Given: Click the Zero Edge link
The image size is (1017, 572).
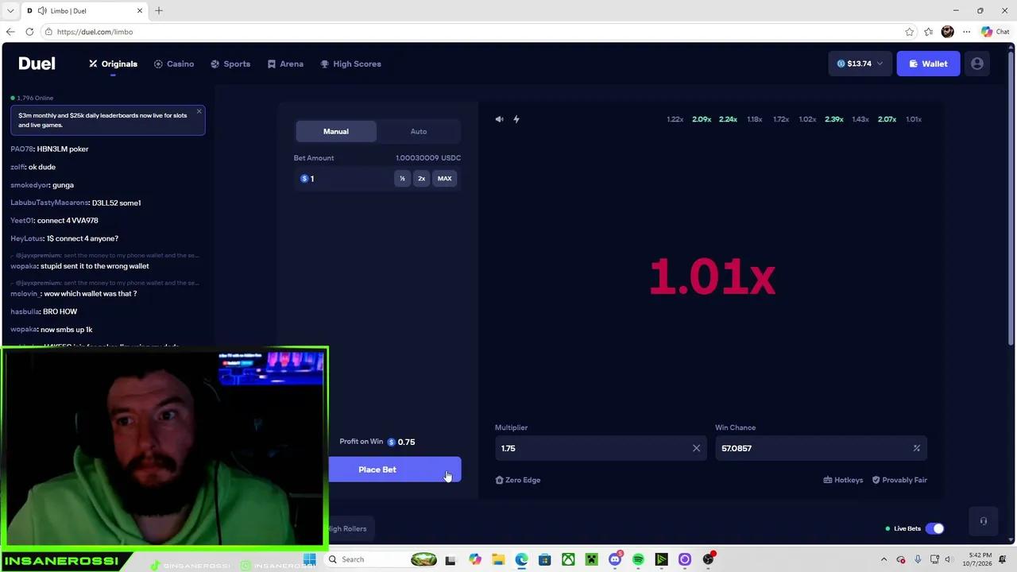Looking at the screenshot, I should point(517,480).
